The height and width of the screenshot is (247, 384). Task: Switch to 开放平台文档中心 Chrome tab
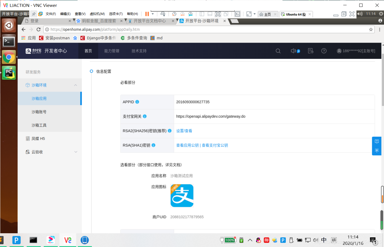pos(150,21)
